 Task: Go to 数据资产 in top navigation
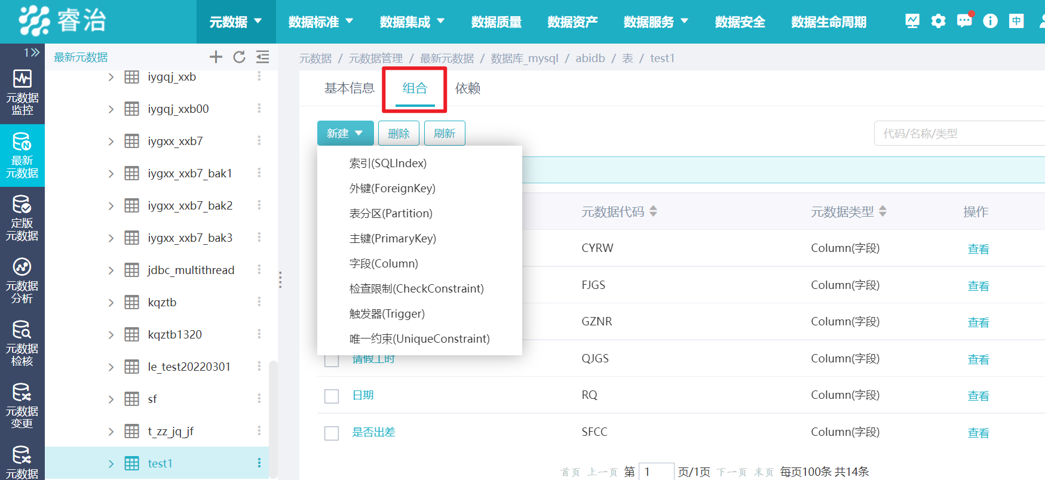coord(573,22)
